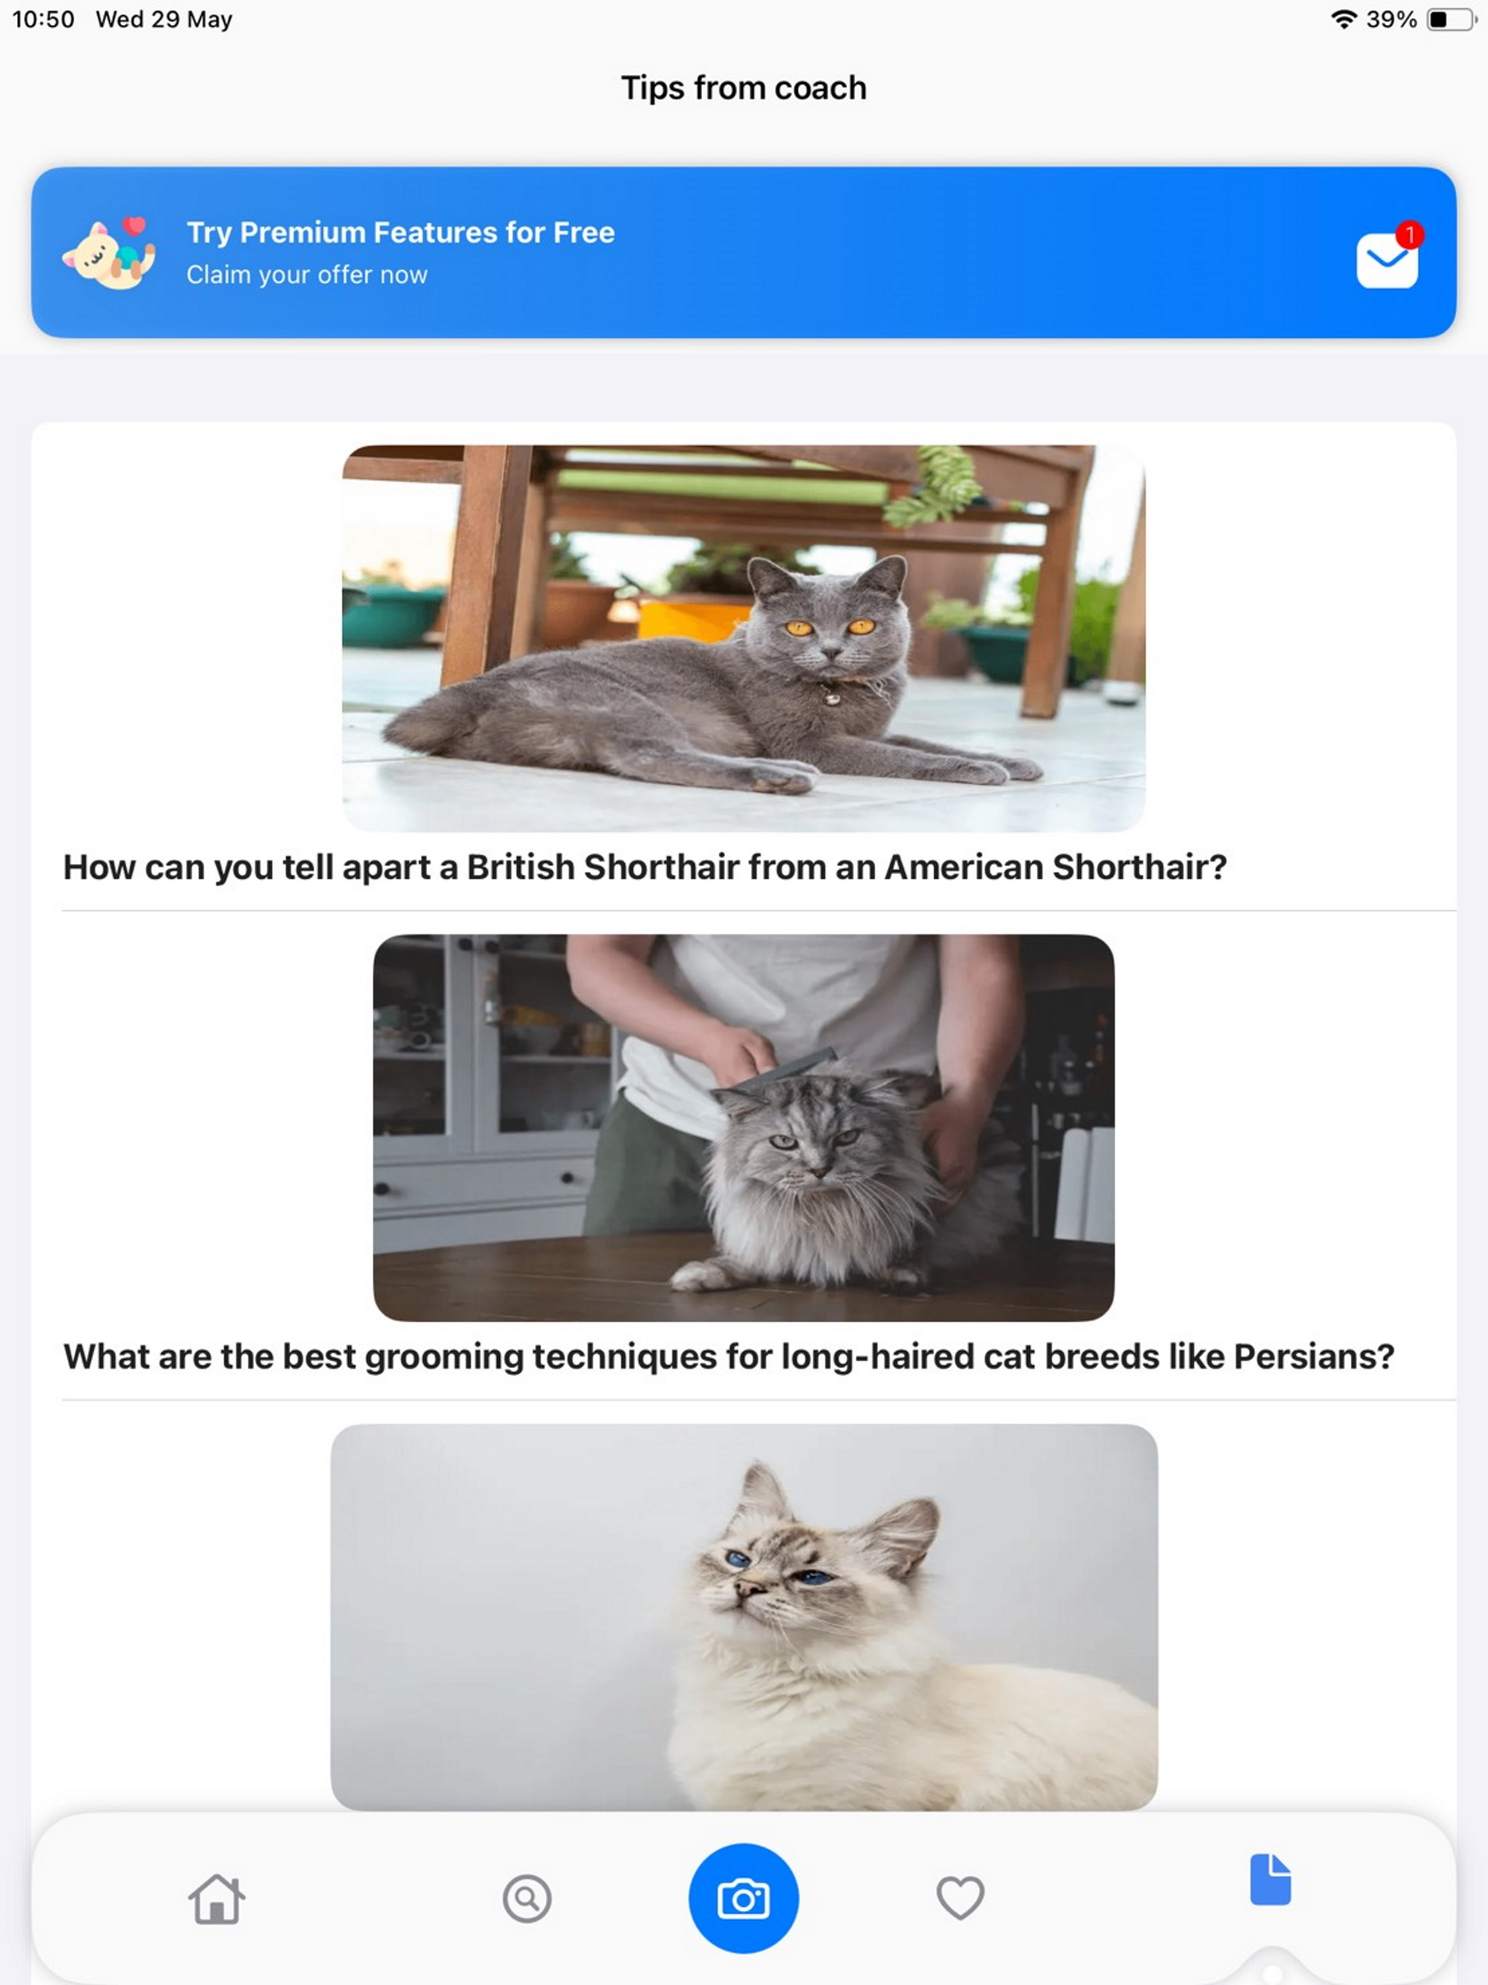View the cream blue-eyed cat photo
The image size is (1488, 1985).
(x=743, y=1617)
